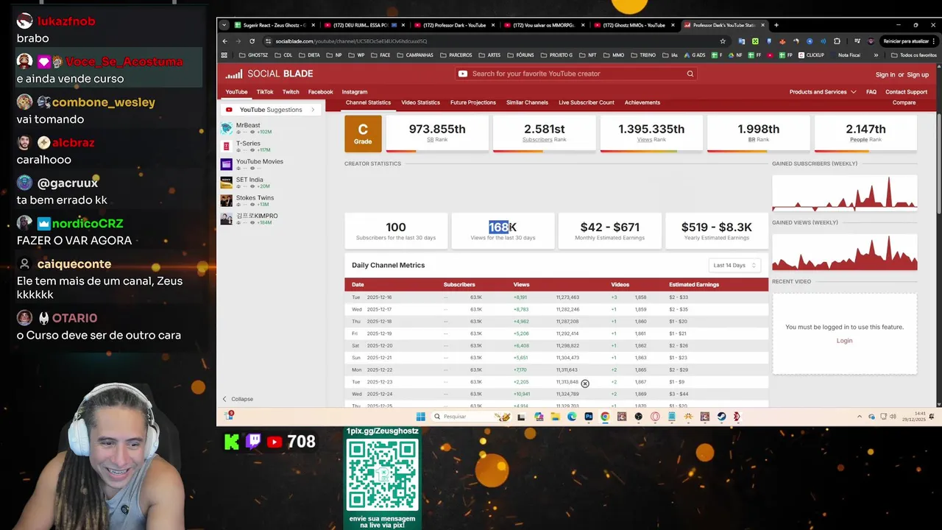
Task: Open the Opera icon in the taskbar
Action: point(655,417)
